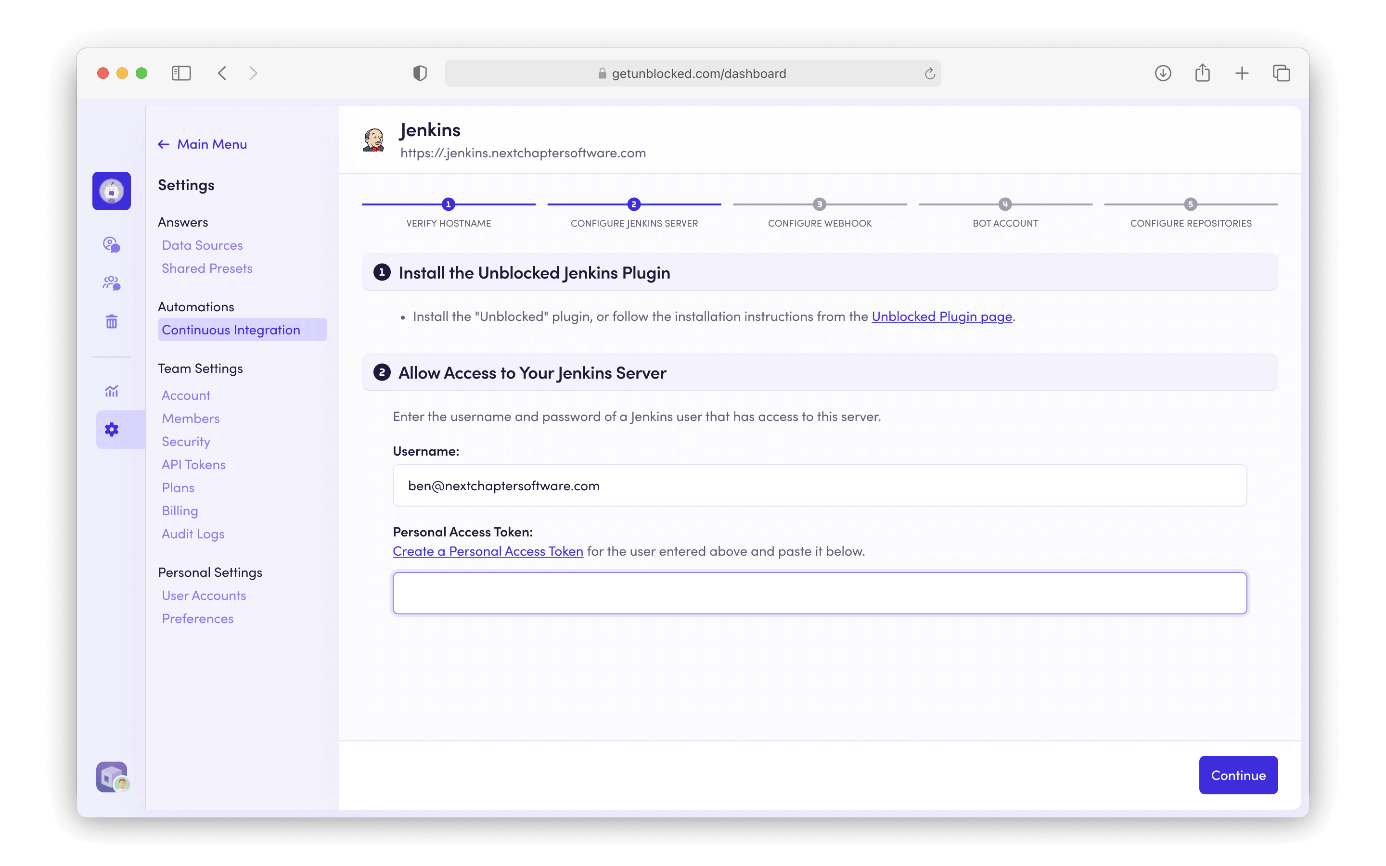Open the workspace avatar at bottom left
The height and width of the screenshot is (866, 1386).
pyautogui.click(x=112, y=777)
